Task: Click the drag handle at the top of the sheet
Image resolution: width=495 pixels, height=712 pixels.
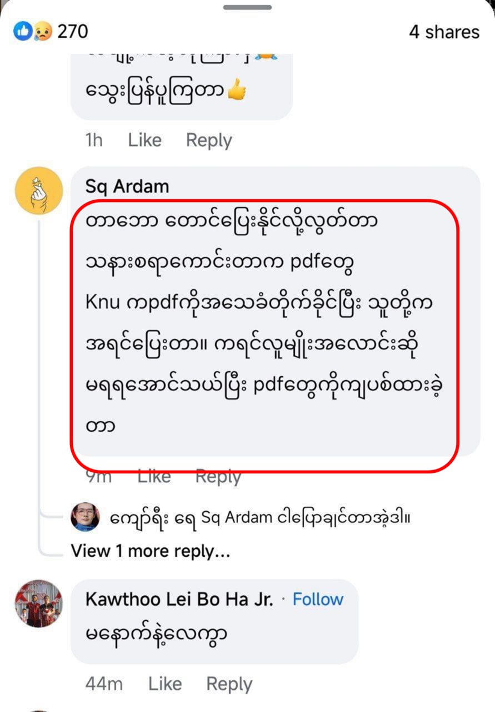Action: click(x=247, y=7)
